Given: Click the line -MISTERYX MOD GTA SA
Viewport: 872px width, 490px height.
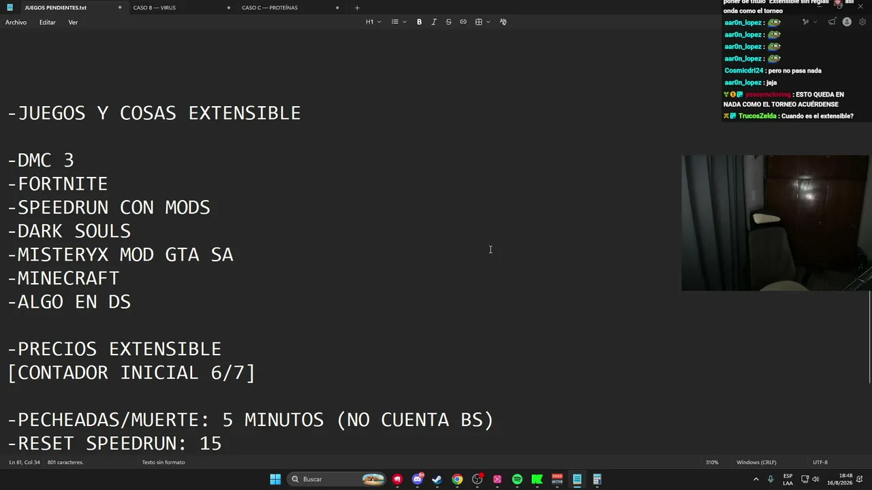Looking at the screenshot, I should (x=121, y=255).
